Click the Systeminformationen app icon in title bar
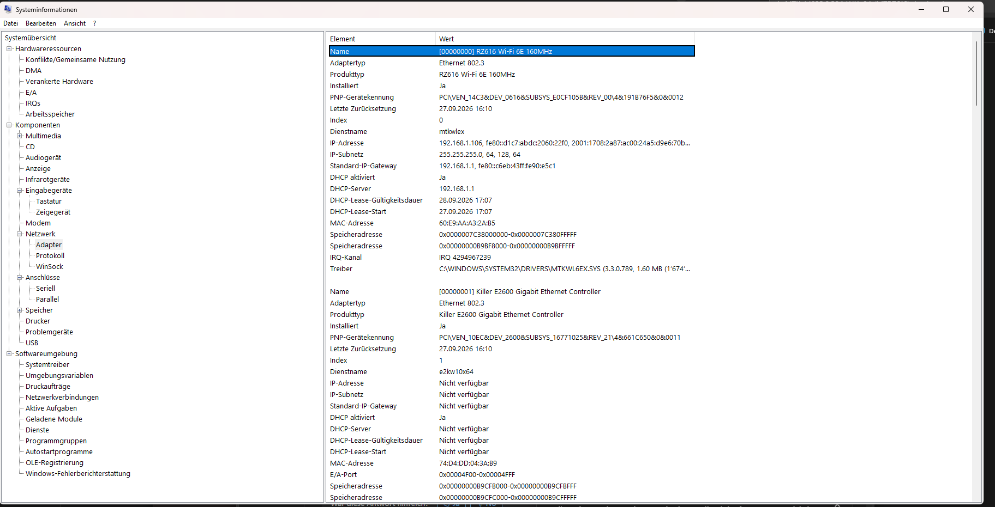 point(8,9)
